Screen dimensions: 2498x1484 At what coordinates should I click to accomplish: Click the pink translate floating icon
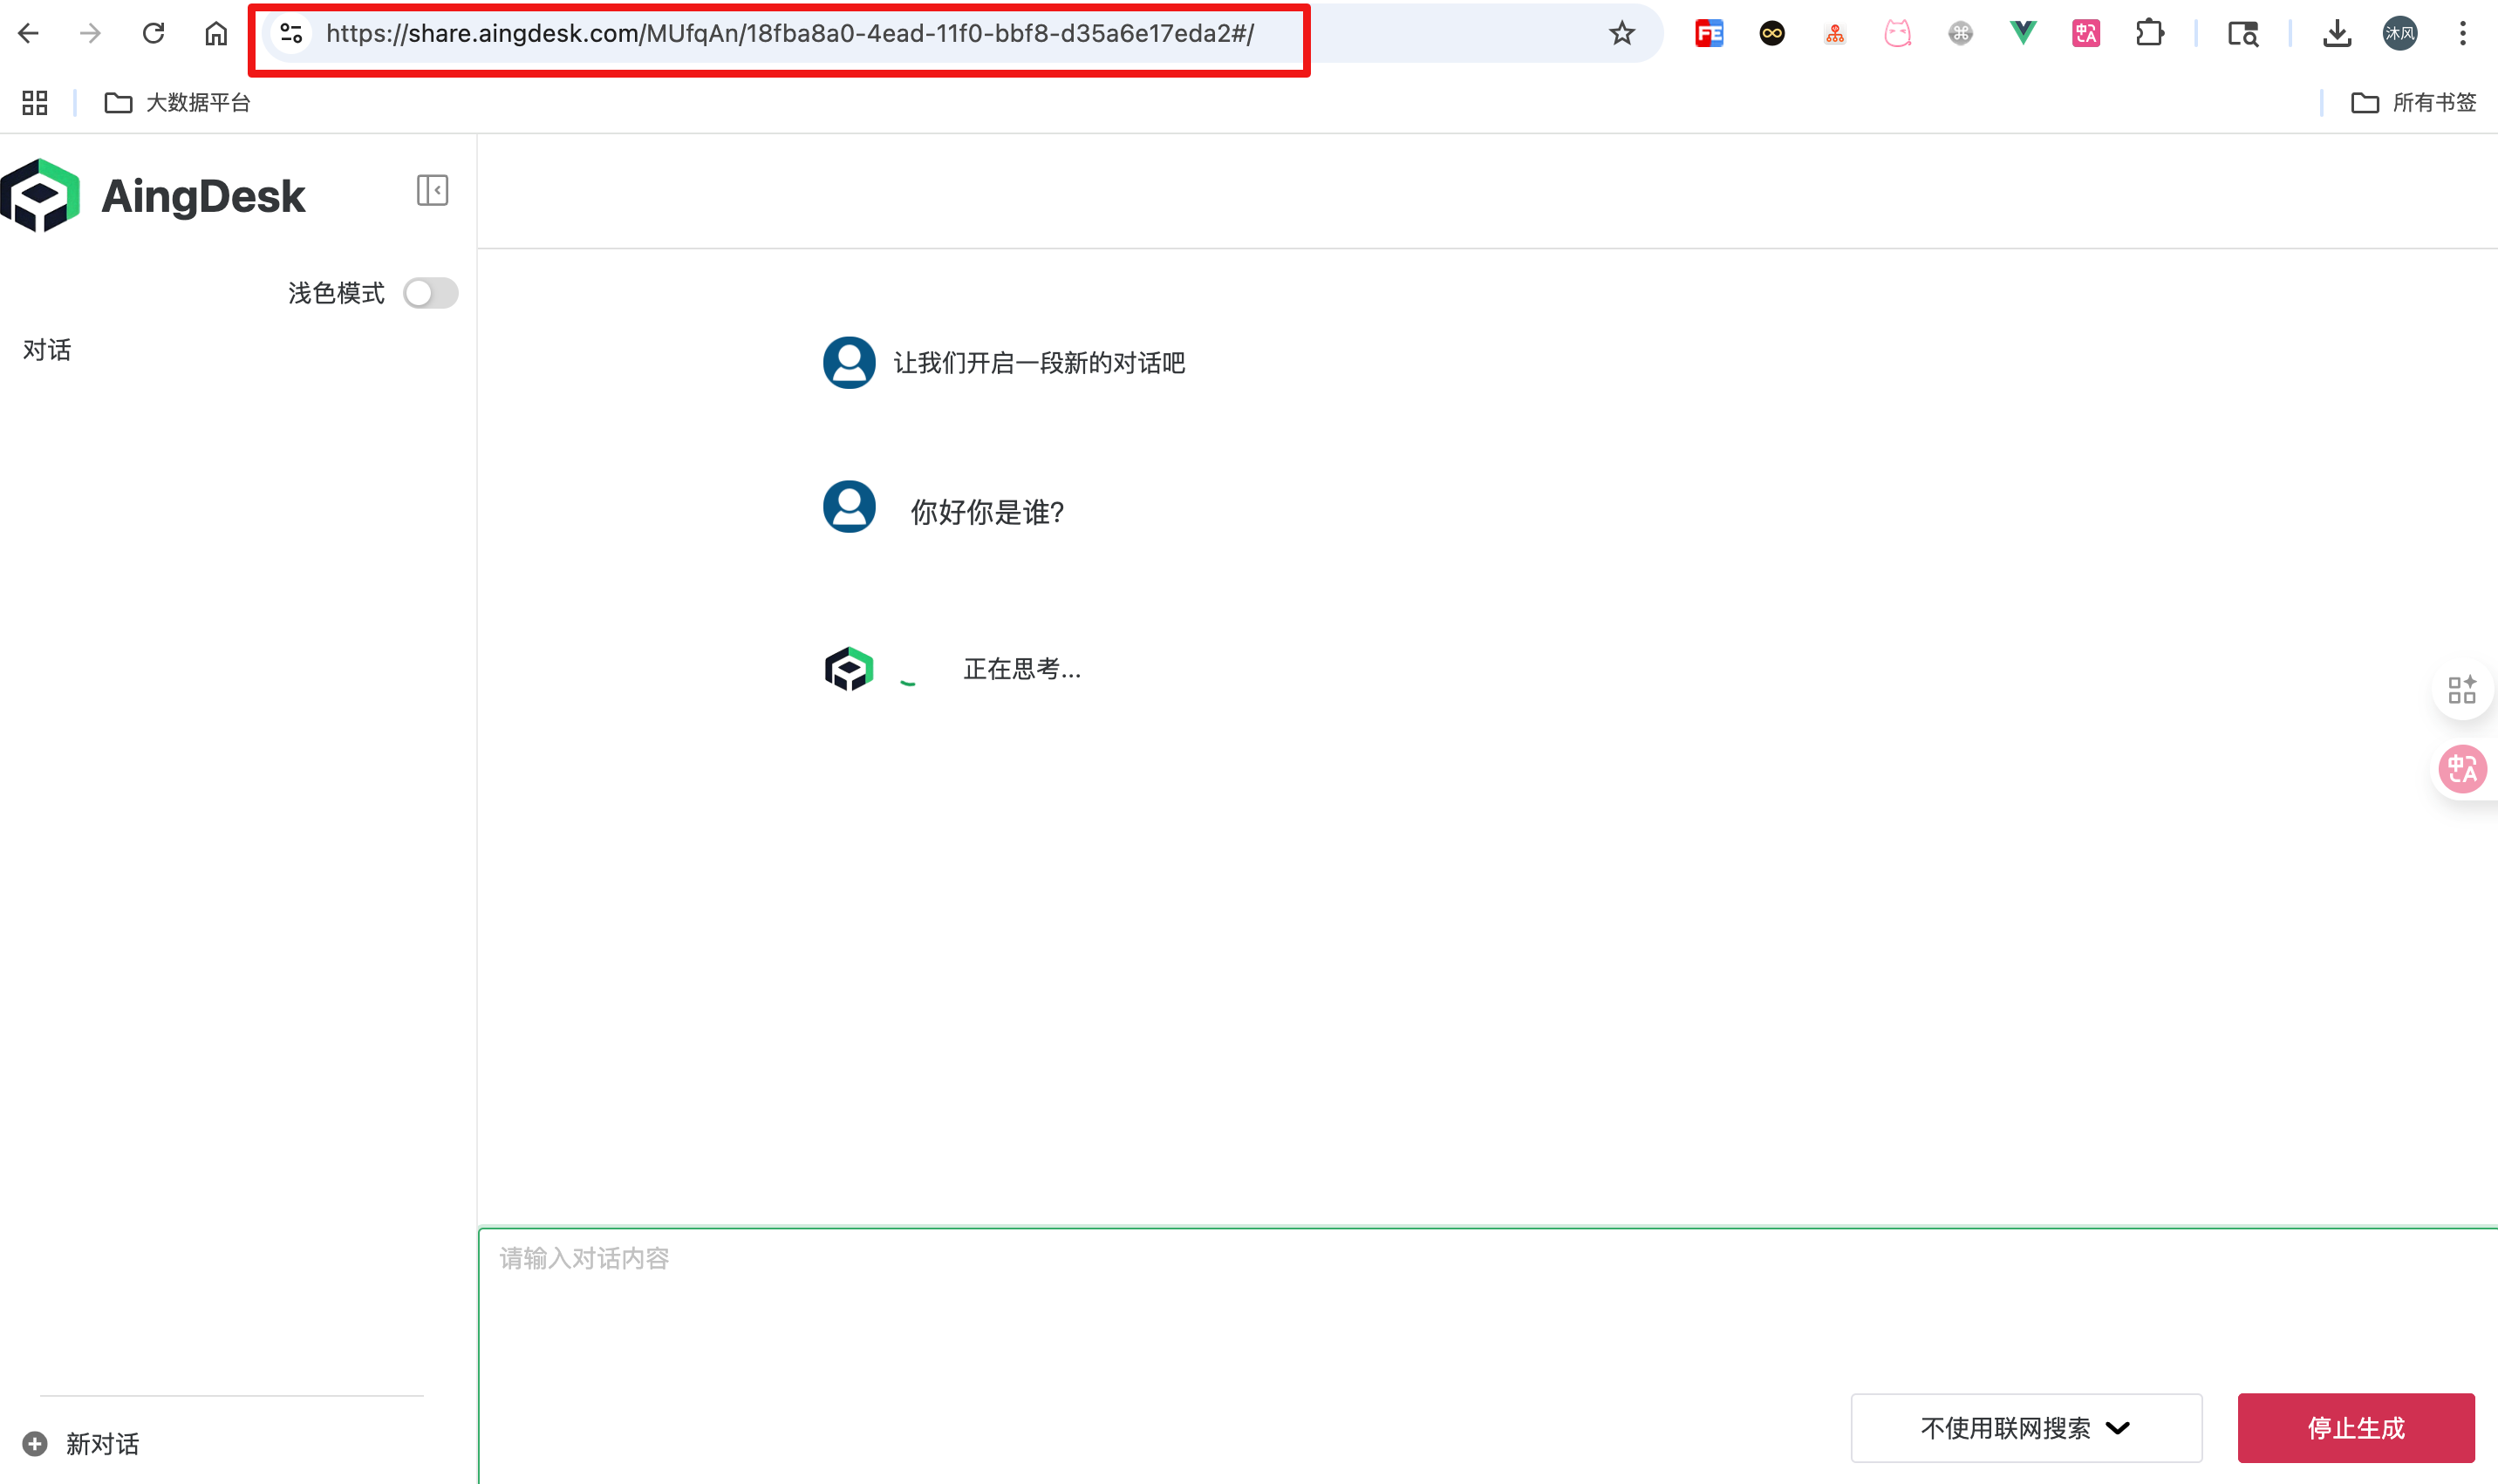(2463, 768)
